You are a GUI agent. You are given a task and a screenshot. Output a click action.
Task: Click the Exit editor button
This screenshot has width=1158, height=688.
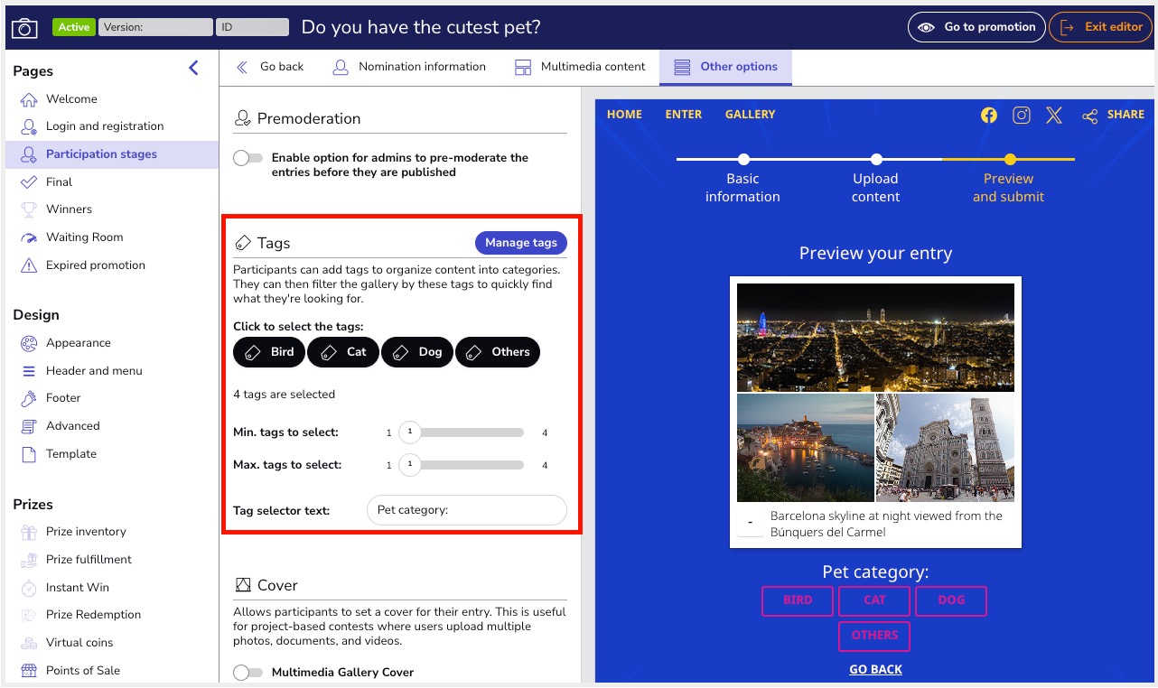[1100, 27]
